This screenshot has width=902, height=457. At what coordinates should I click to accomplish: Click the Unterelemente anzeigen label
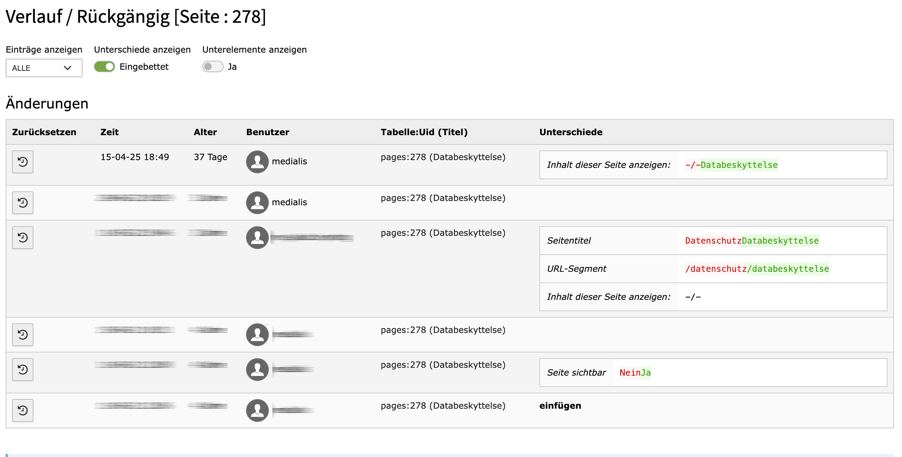pos(254,49)
